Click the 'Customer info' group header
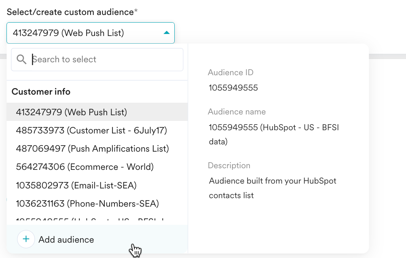Screen dimensions: 406x258 click(41, 92)
